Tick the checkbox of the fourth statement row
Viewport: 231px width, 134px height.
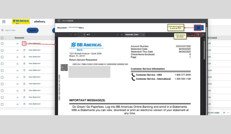(2, 64)
